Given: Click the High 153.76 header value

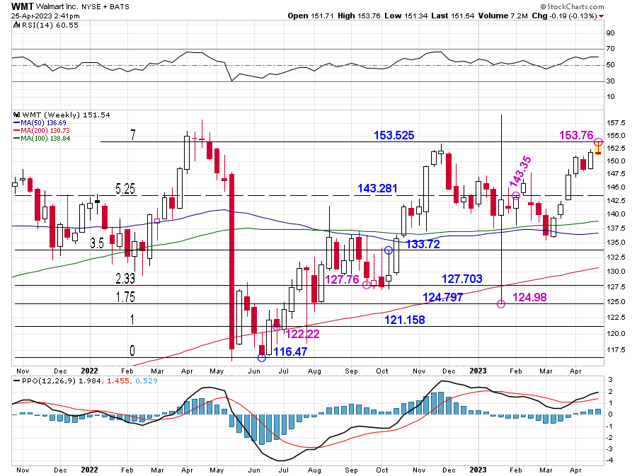Looking at the screenshot, I should click(359, 16).
